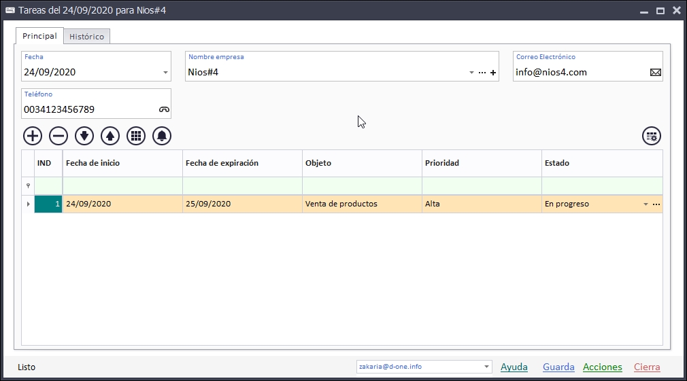Click the plus icon in Nombre empresa

coord(493,73)
